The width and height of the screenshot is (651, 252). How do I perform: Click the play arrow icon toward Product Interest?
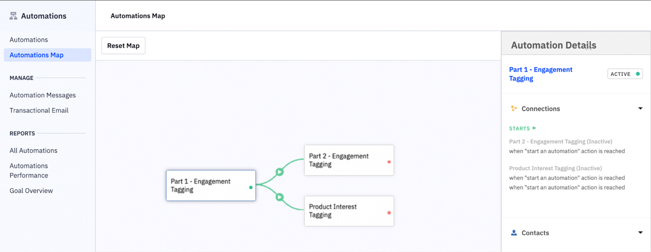(279, 197)
